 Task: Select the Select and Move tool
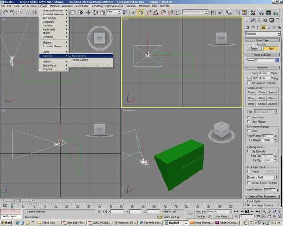(x=88, y=12)
